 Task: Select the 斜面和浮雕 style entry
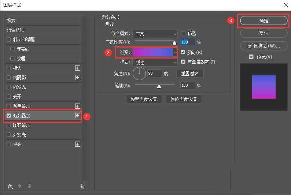click(x=43, y=40)
